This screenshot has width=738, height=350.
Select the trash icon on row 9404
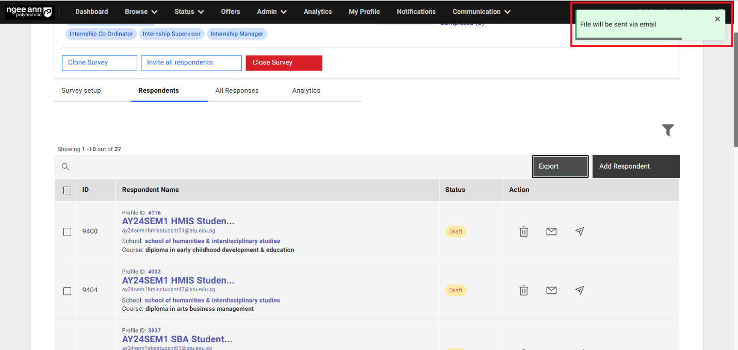pyautogui.click(x=523, y=290)
